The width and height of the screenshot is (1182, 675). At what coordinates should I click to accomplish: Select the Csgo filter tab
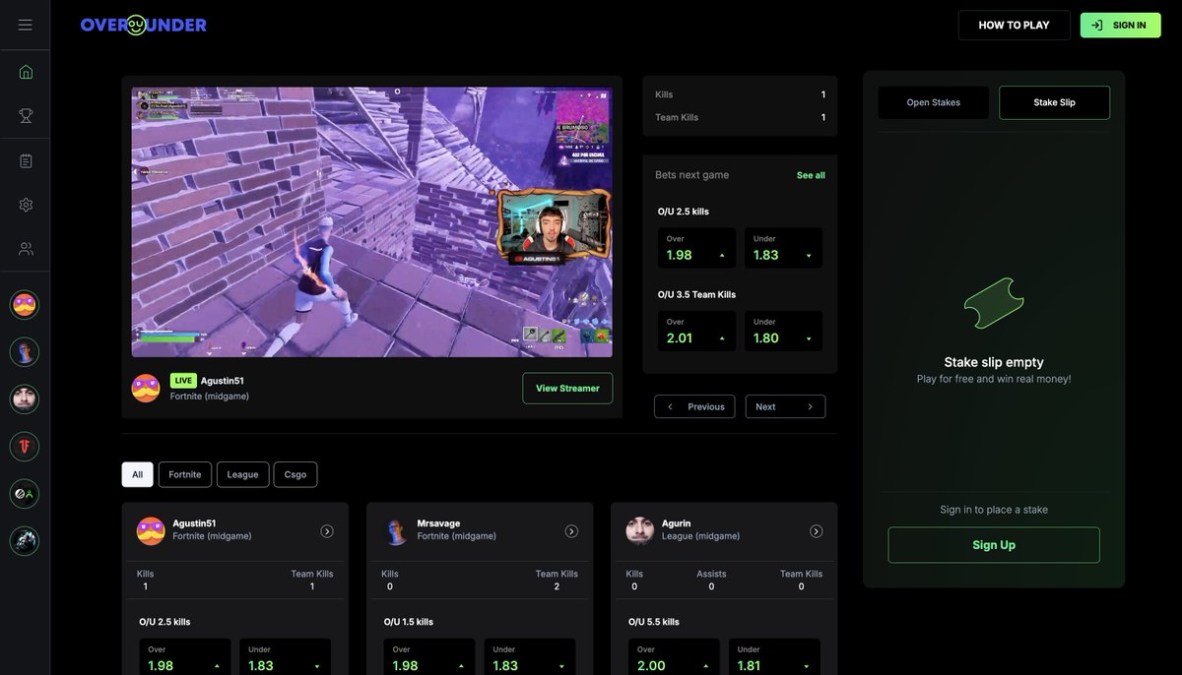[x=295, y=474]
